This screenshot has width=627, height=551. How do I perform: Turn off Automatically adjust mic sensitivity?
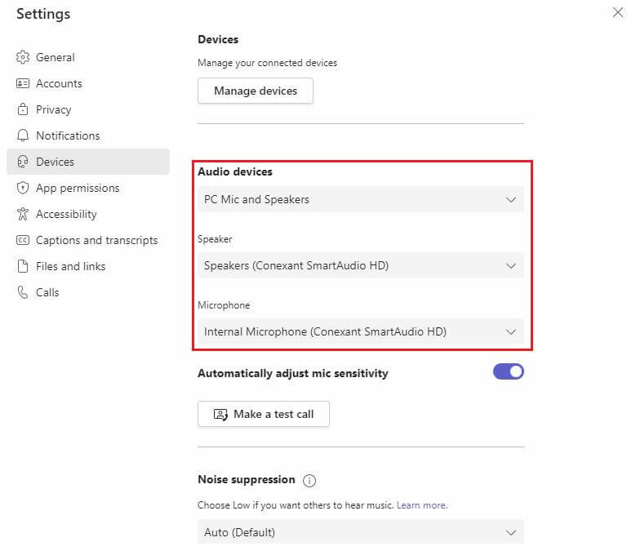(509, 372)
